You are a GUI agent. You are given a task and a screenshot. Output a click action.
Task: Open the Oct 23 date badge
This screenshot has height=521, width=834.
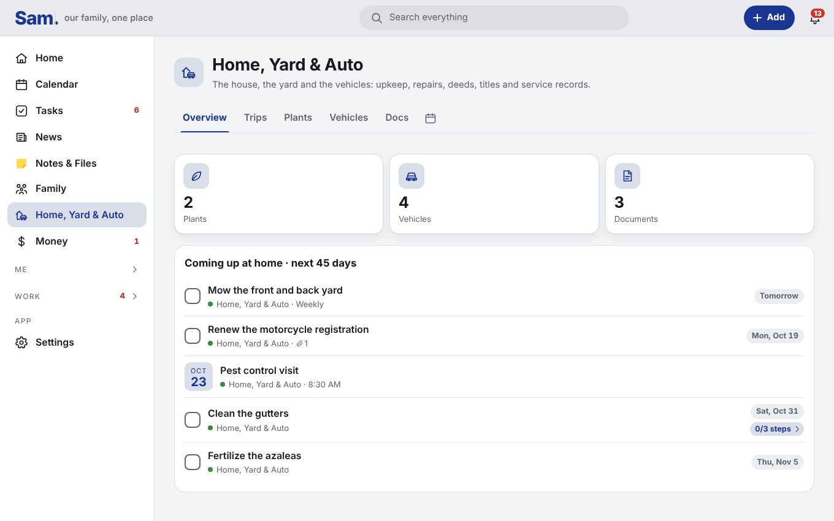click(199, 377)
